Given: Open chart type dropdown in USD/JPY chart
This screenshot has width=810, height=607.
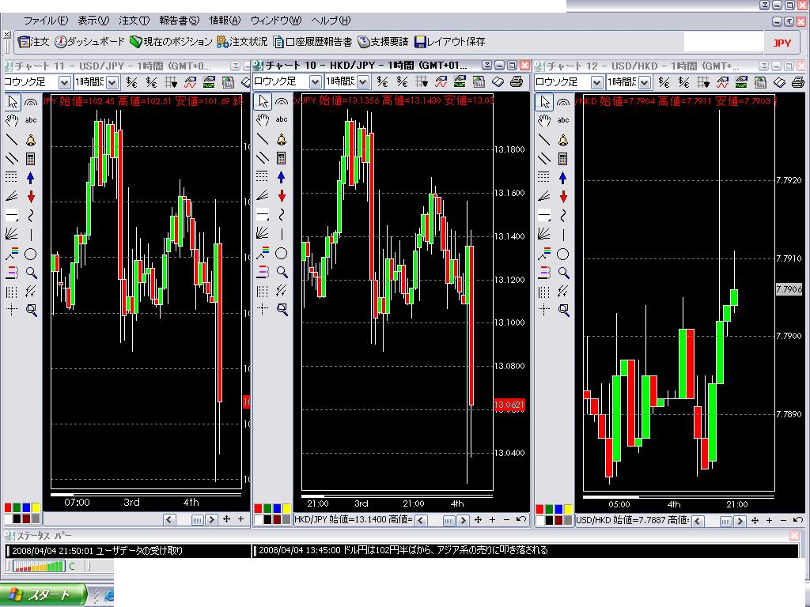Looking at the screenshot, I should point(64,82).
